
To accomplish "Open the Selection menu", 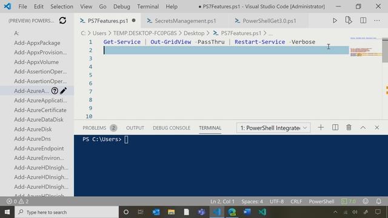I will (x=62, y=7).
